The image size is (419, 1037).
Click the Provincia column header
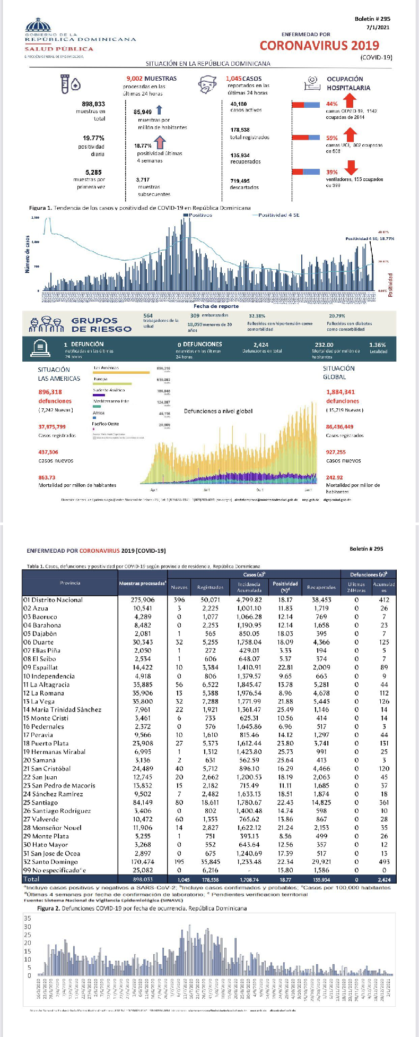(70, 582)
